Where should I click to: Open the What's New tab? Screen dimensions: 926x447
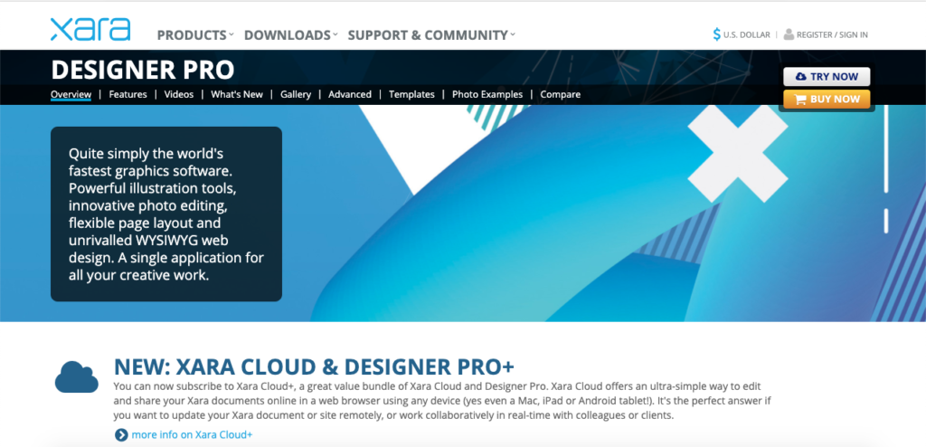(x=237, y=94)
